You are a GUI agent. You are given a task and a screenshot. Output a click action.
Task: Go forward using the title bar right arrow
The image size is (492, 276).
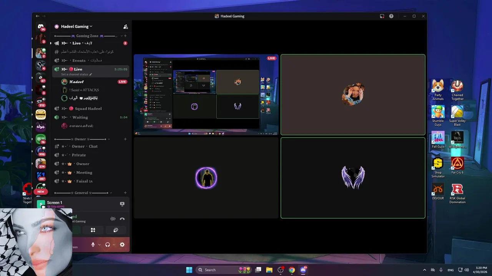(43, 16)
